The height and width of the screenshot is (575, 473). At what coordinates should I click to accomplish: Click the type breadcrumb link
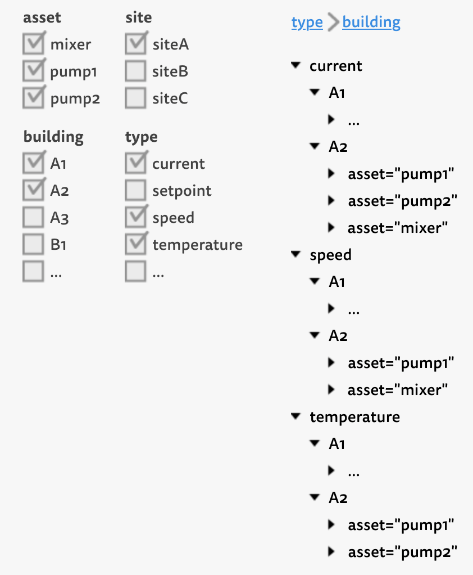[x=307, y=23]
